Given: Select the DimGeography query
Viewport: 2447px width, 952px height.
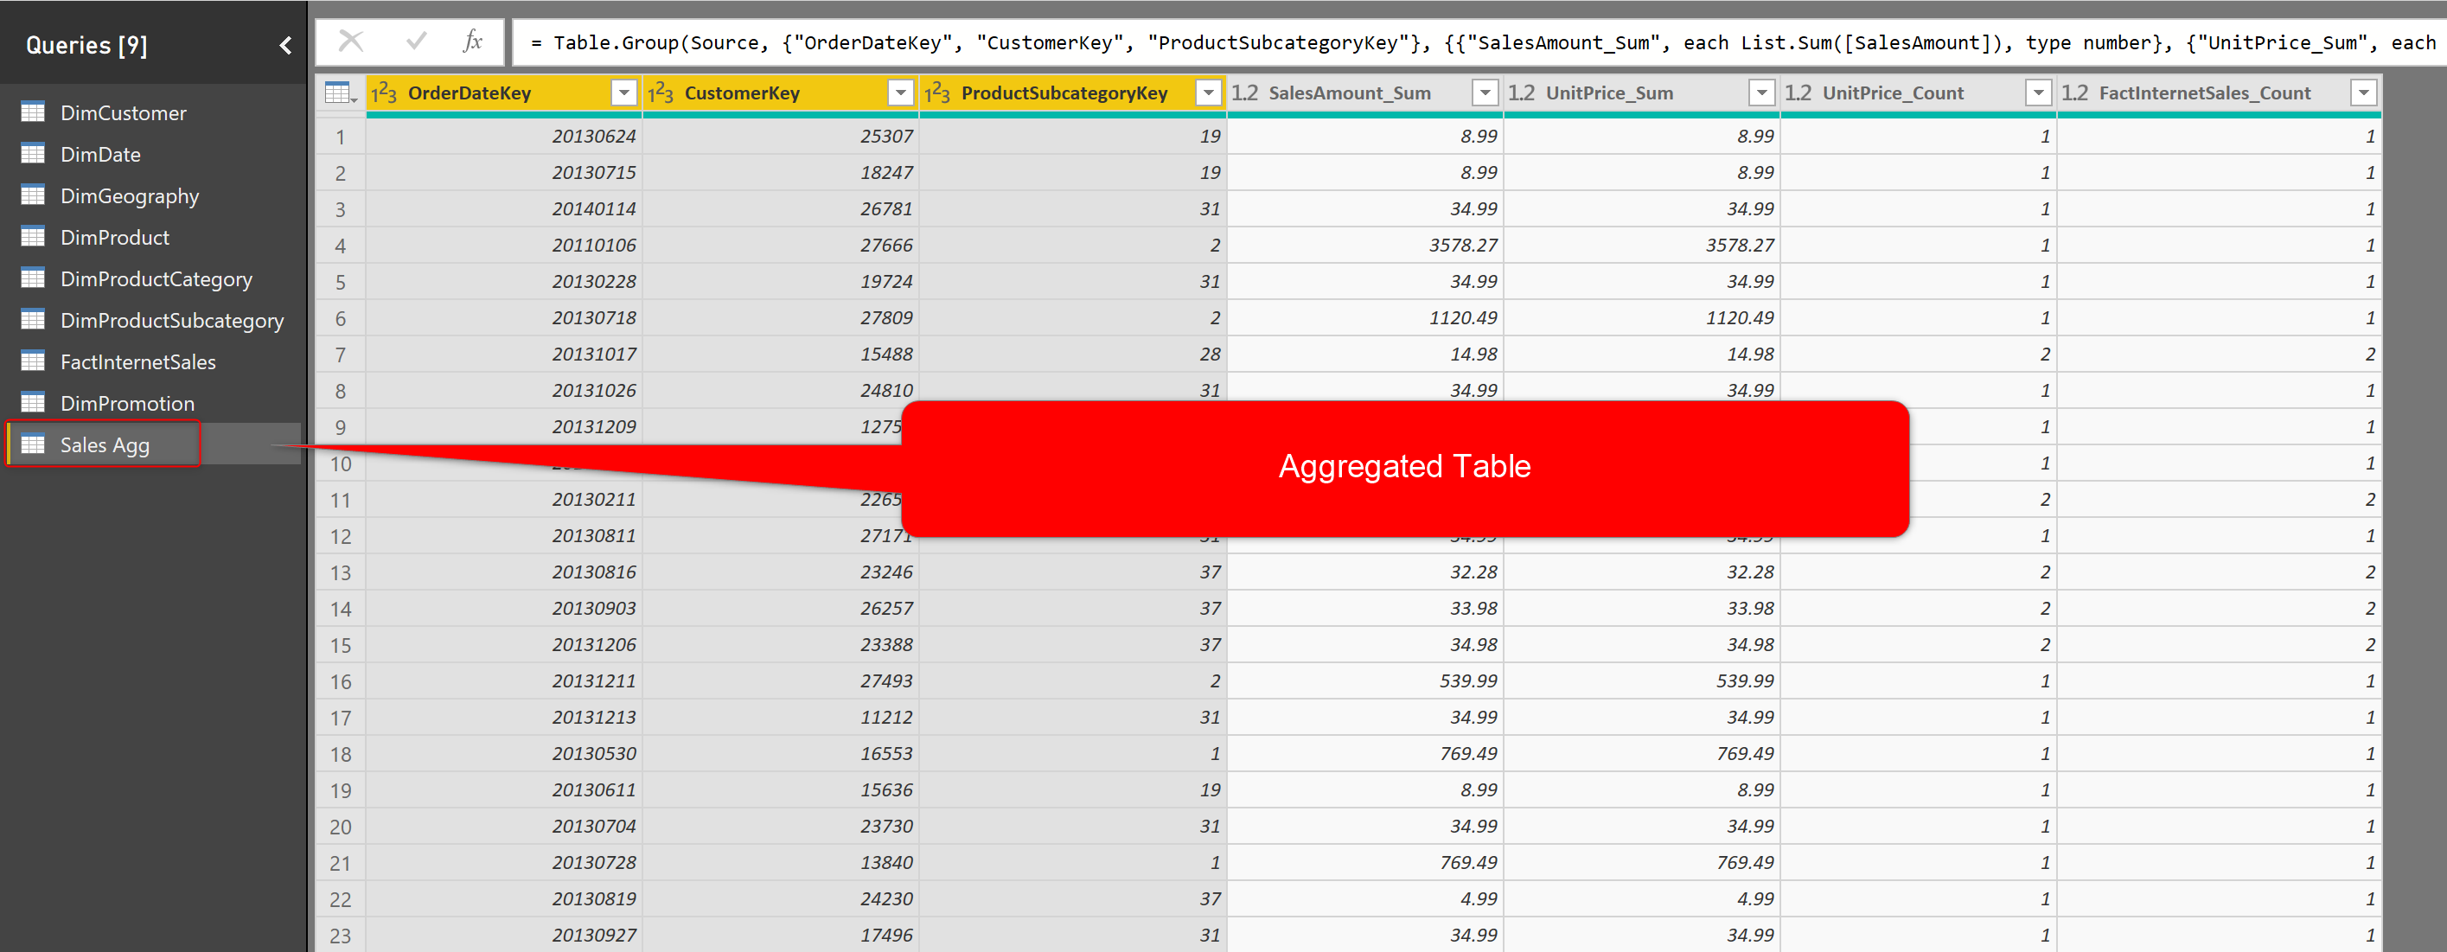Looking at the screenshot, I should coord(131,195).
